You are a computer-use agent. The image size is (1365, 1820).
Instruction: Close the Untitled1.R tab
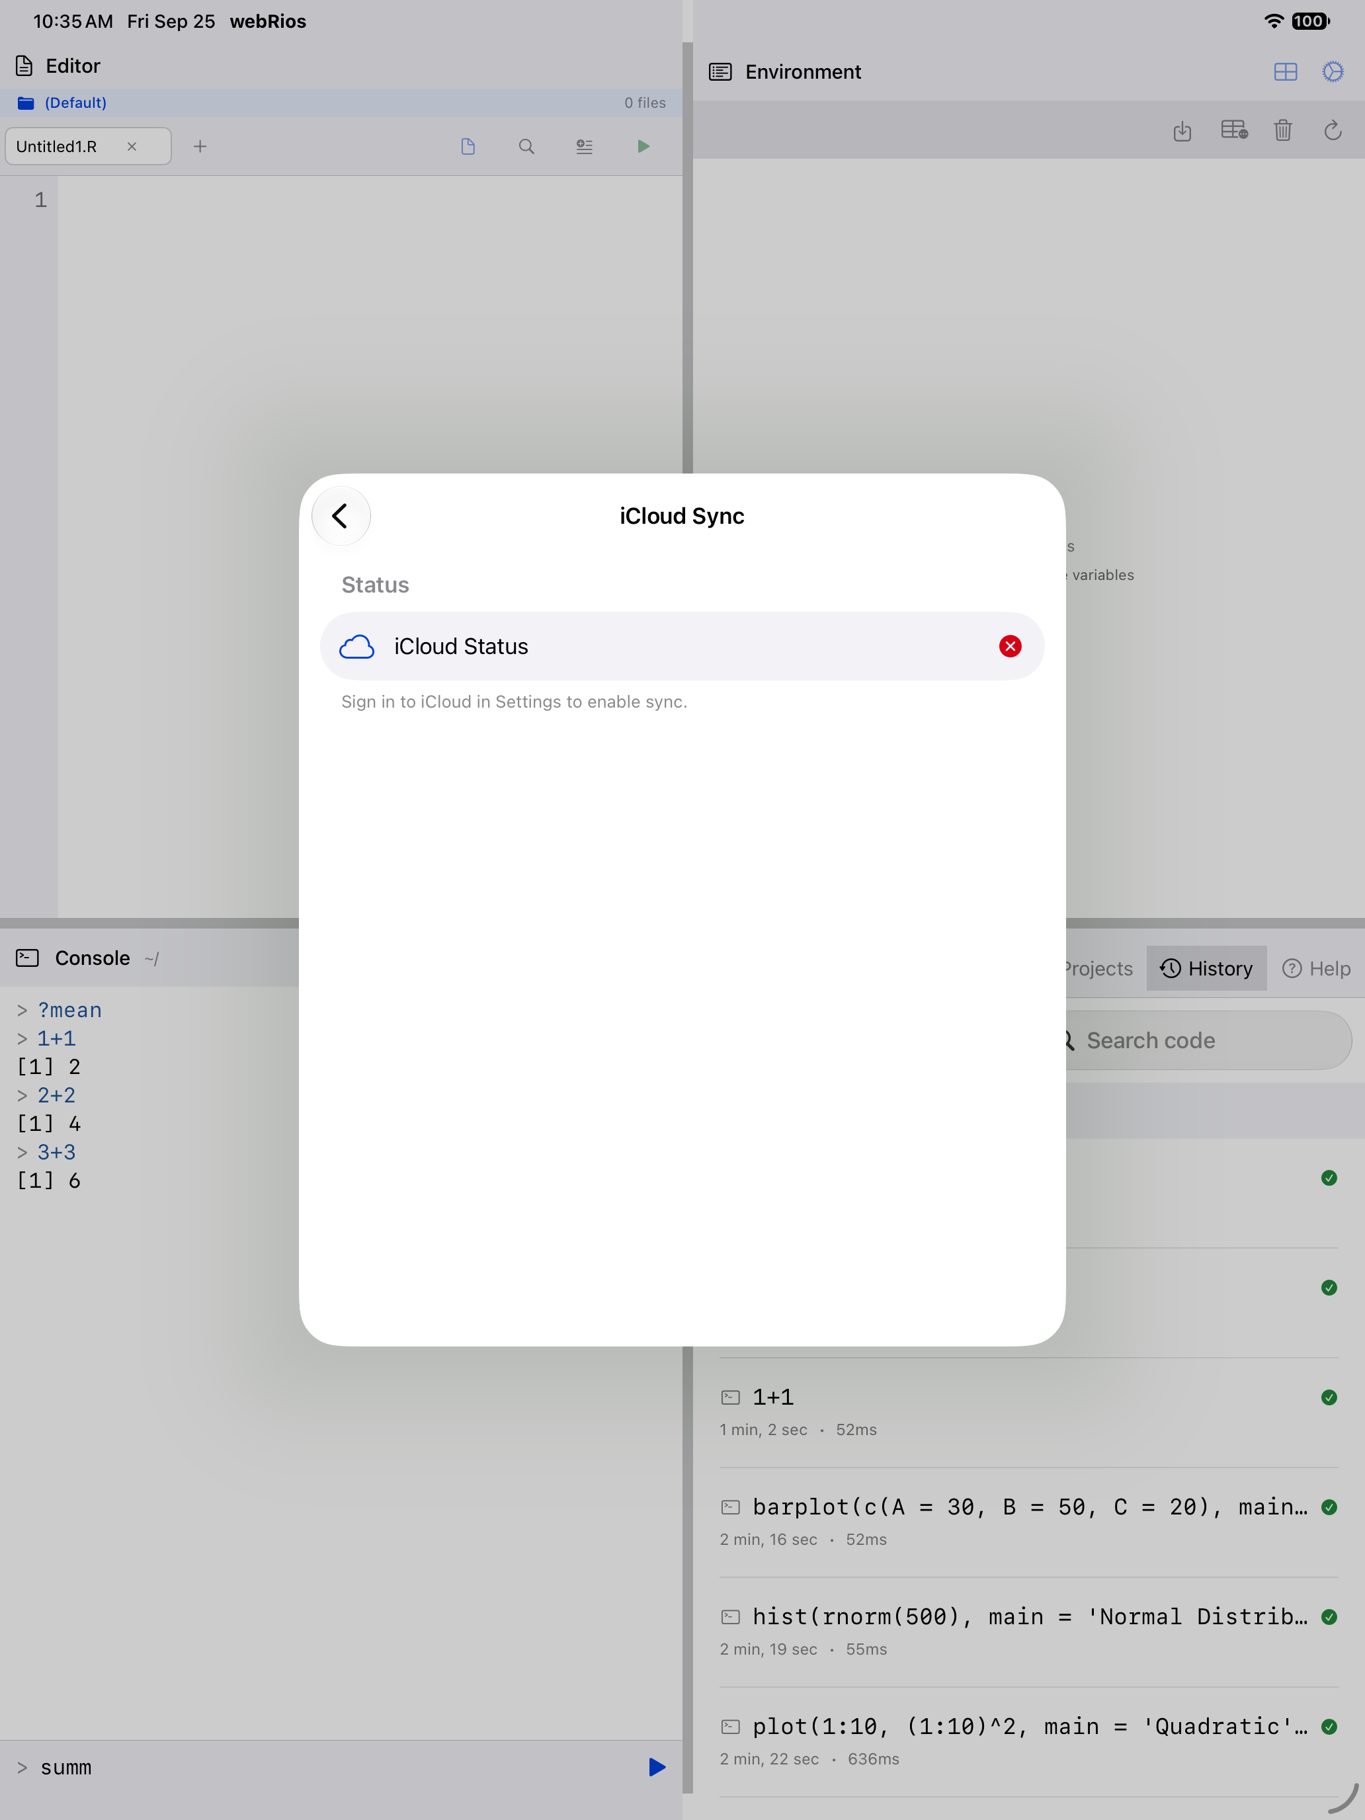132,146
